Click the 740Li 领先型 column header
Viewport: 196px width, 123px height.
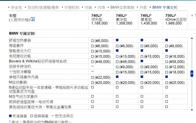click(x=99, y=19)
